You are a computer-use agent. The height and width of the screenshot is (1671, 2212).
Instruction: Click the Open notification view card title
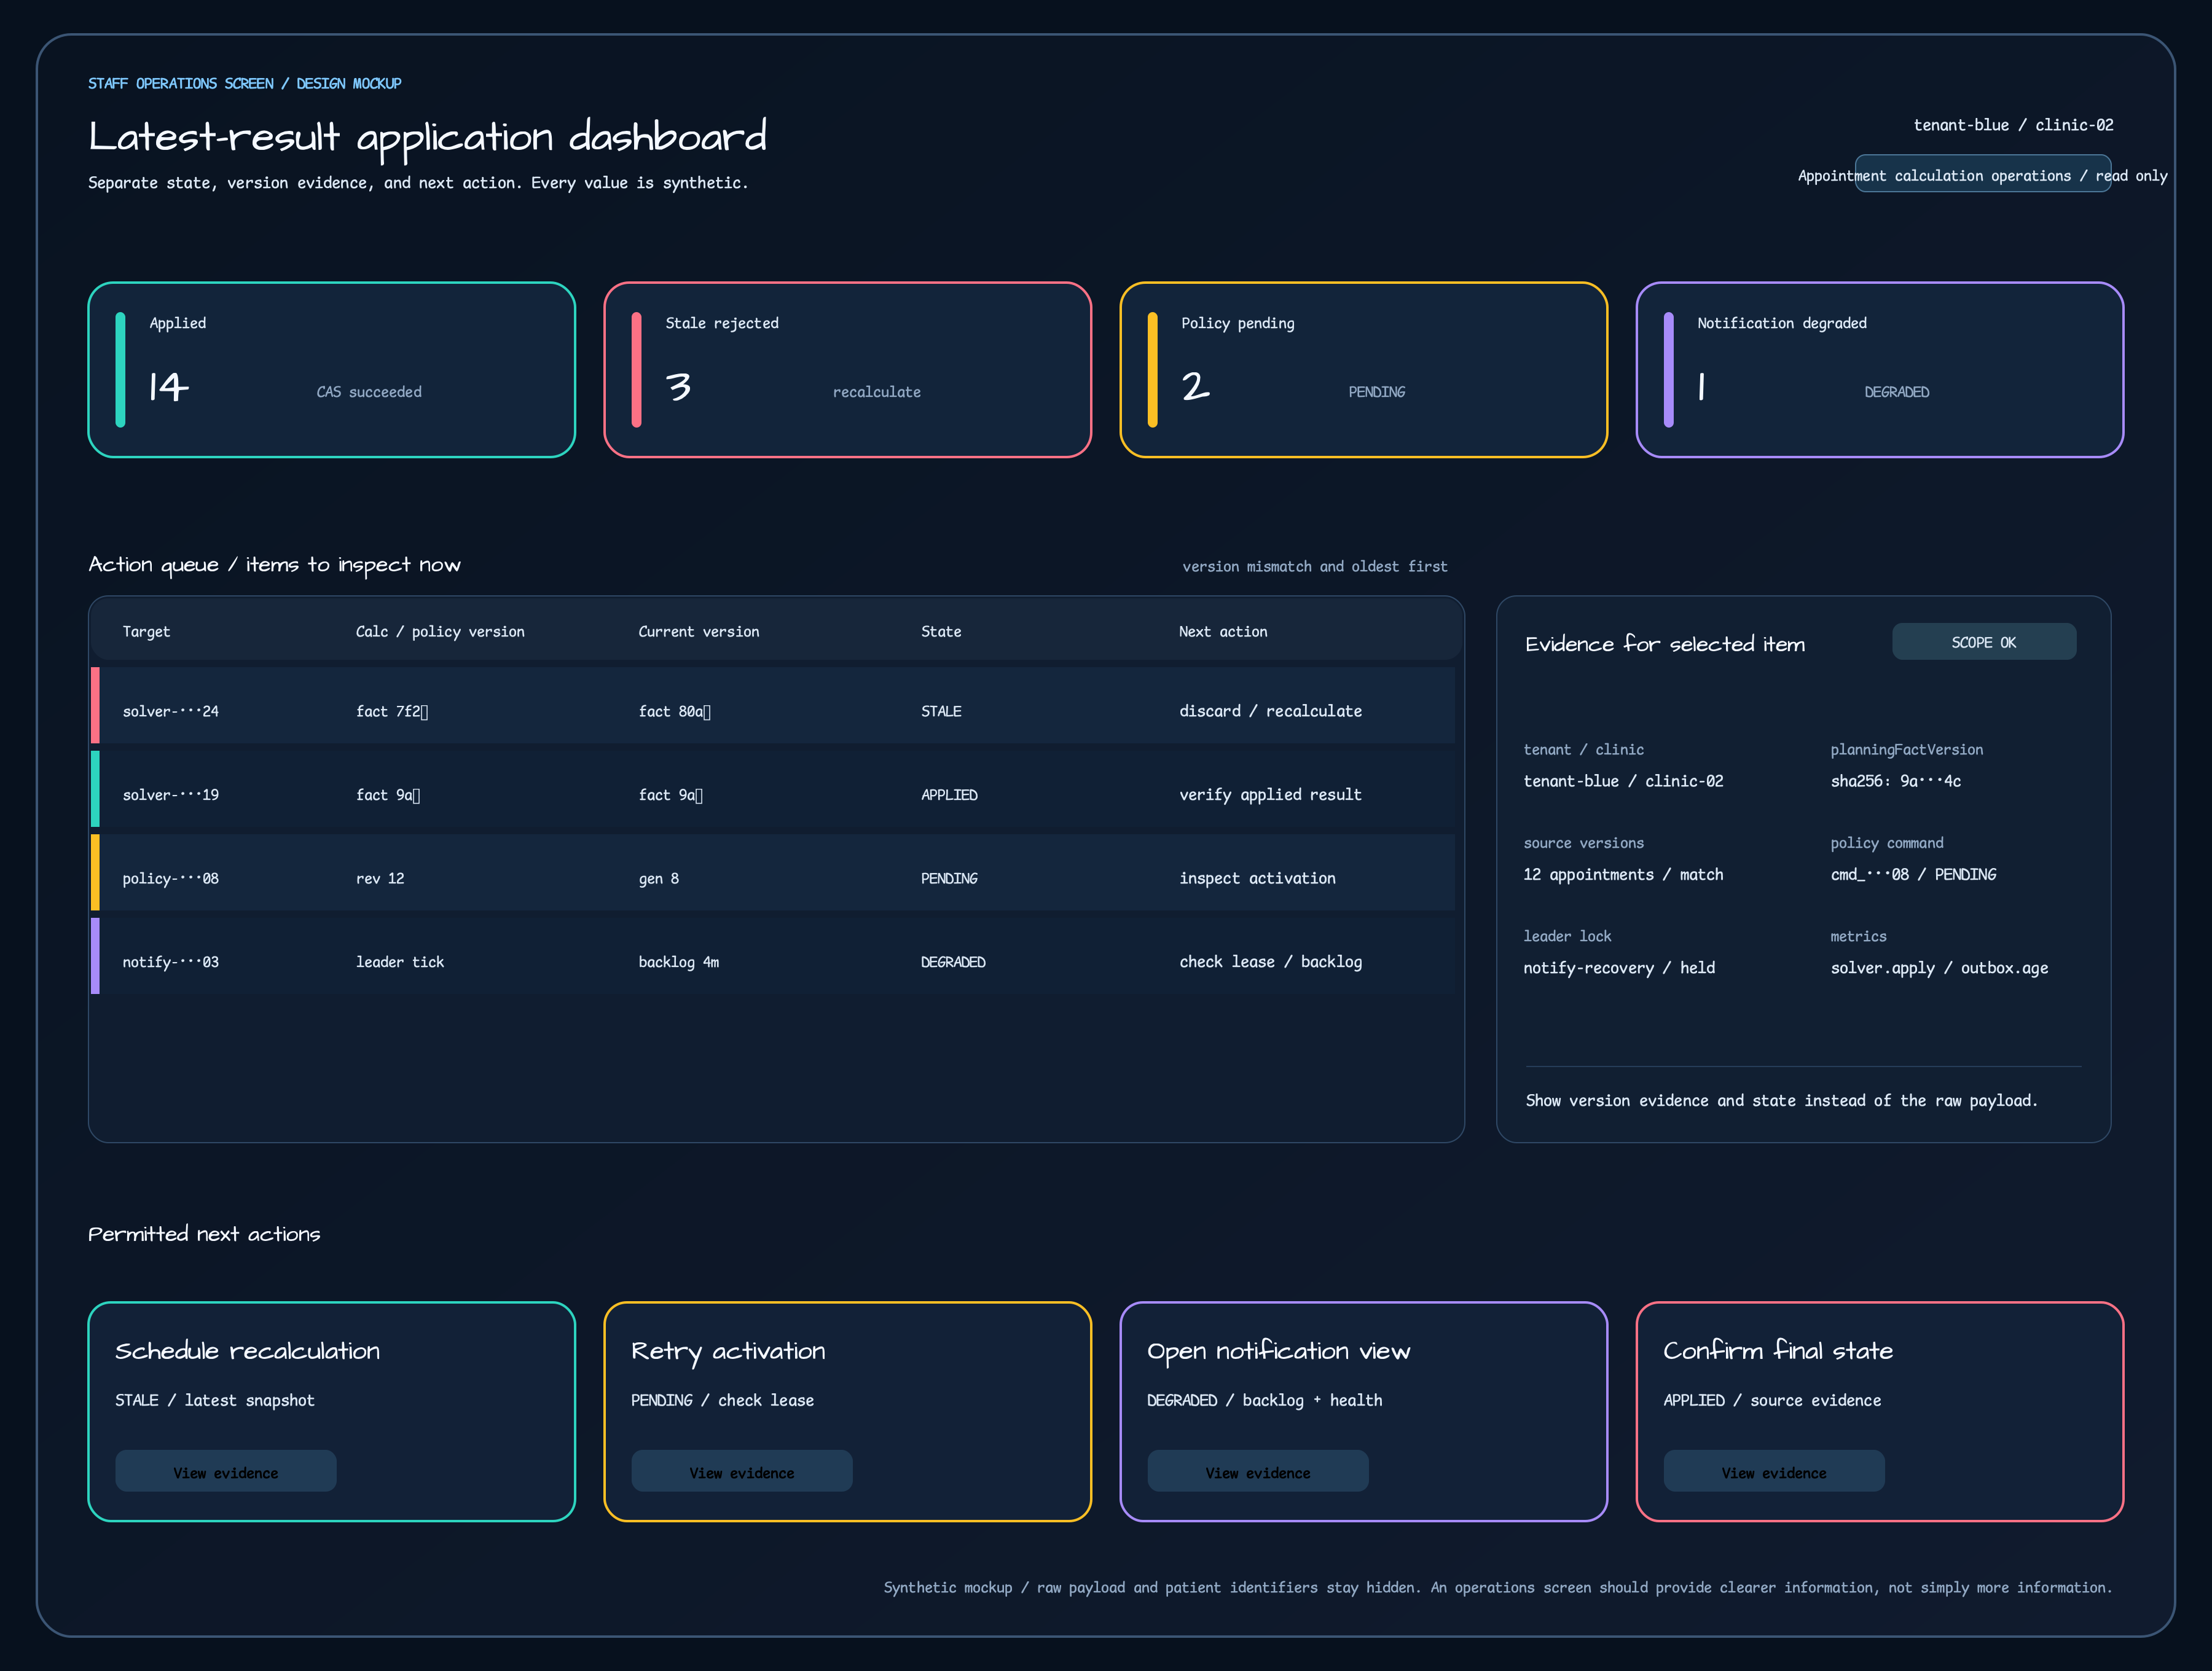(1279, 1352)
